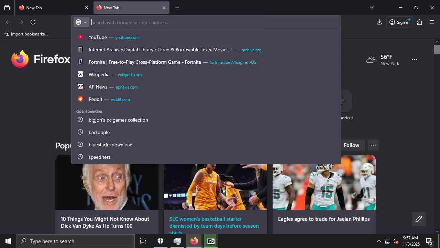
Task: Select recent search "speed test"
Action: tap(206, 157)
